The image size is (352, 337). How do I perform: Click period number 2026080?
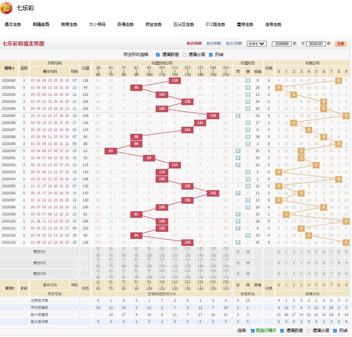tap(9, 80)
